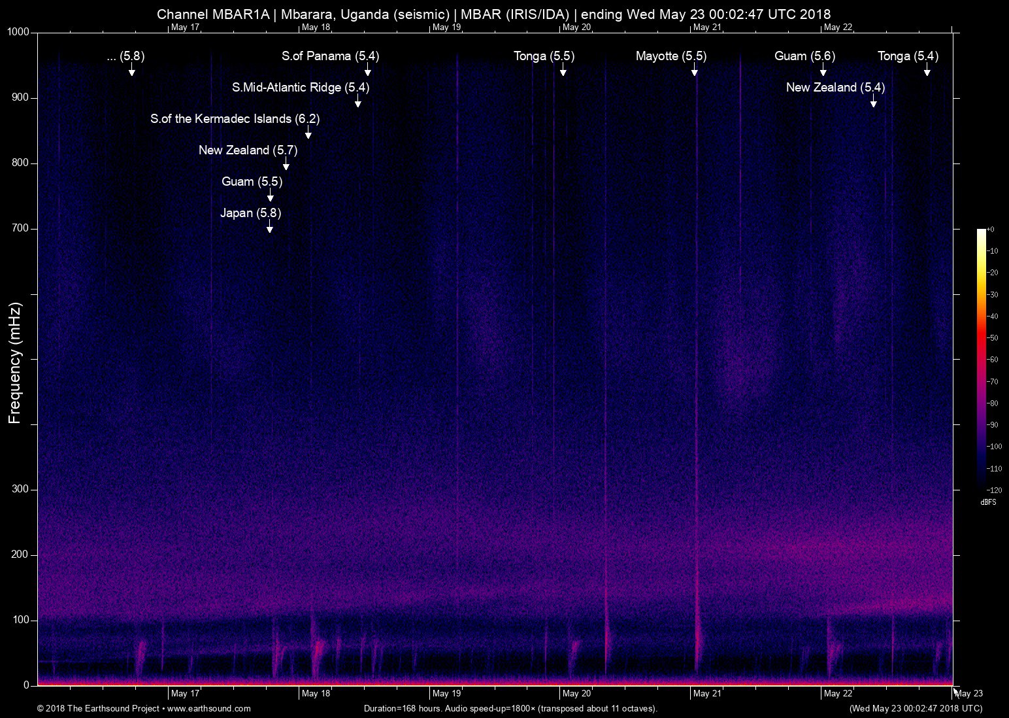The image size is (1009, 718).
Task: Click the arrow below Tonga (5.5) label
Action: (563, 70)
